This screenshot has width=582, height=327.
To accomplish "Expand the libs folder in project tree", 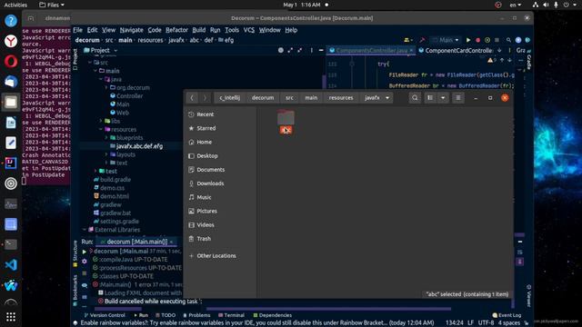I will pyautogui.click(x=101, y=121).
